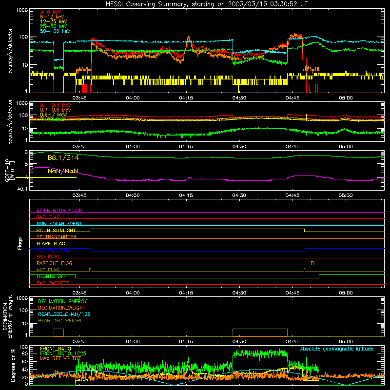Click the 0.8-7 MeV legend label
Image resolution: width=390 pixels, height=390 pixels.
[x=53, y=115]
